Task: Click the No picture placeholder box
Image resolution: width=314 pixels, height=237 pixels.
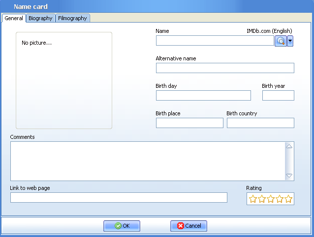Action: coord(64,80)
